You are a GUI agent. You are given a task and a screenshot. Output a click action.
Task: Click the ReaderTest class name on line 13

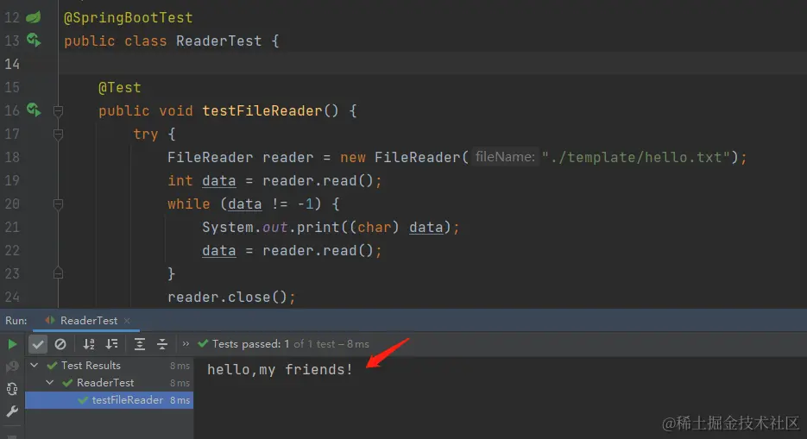[x=218, y=41]
